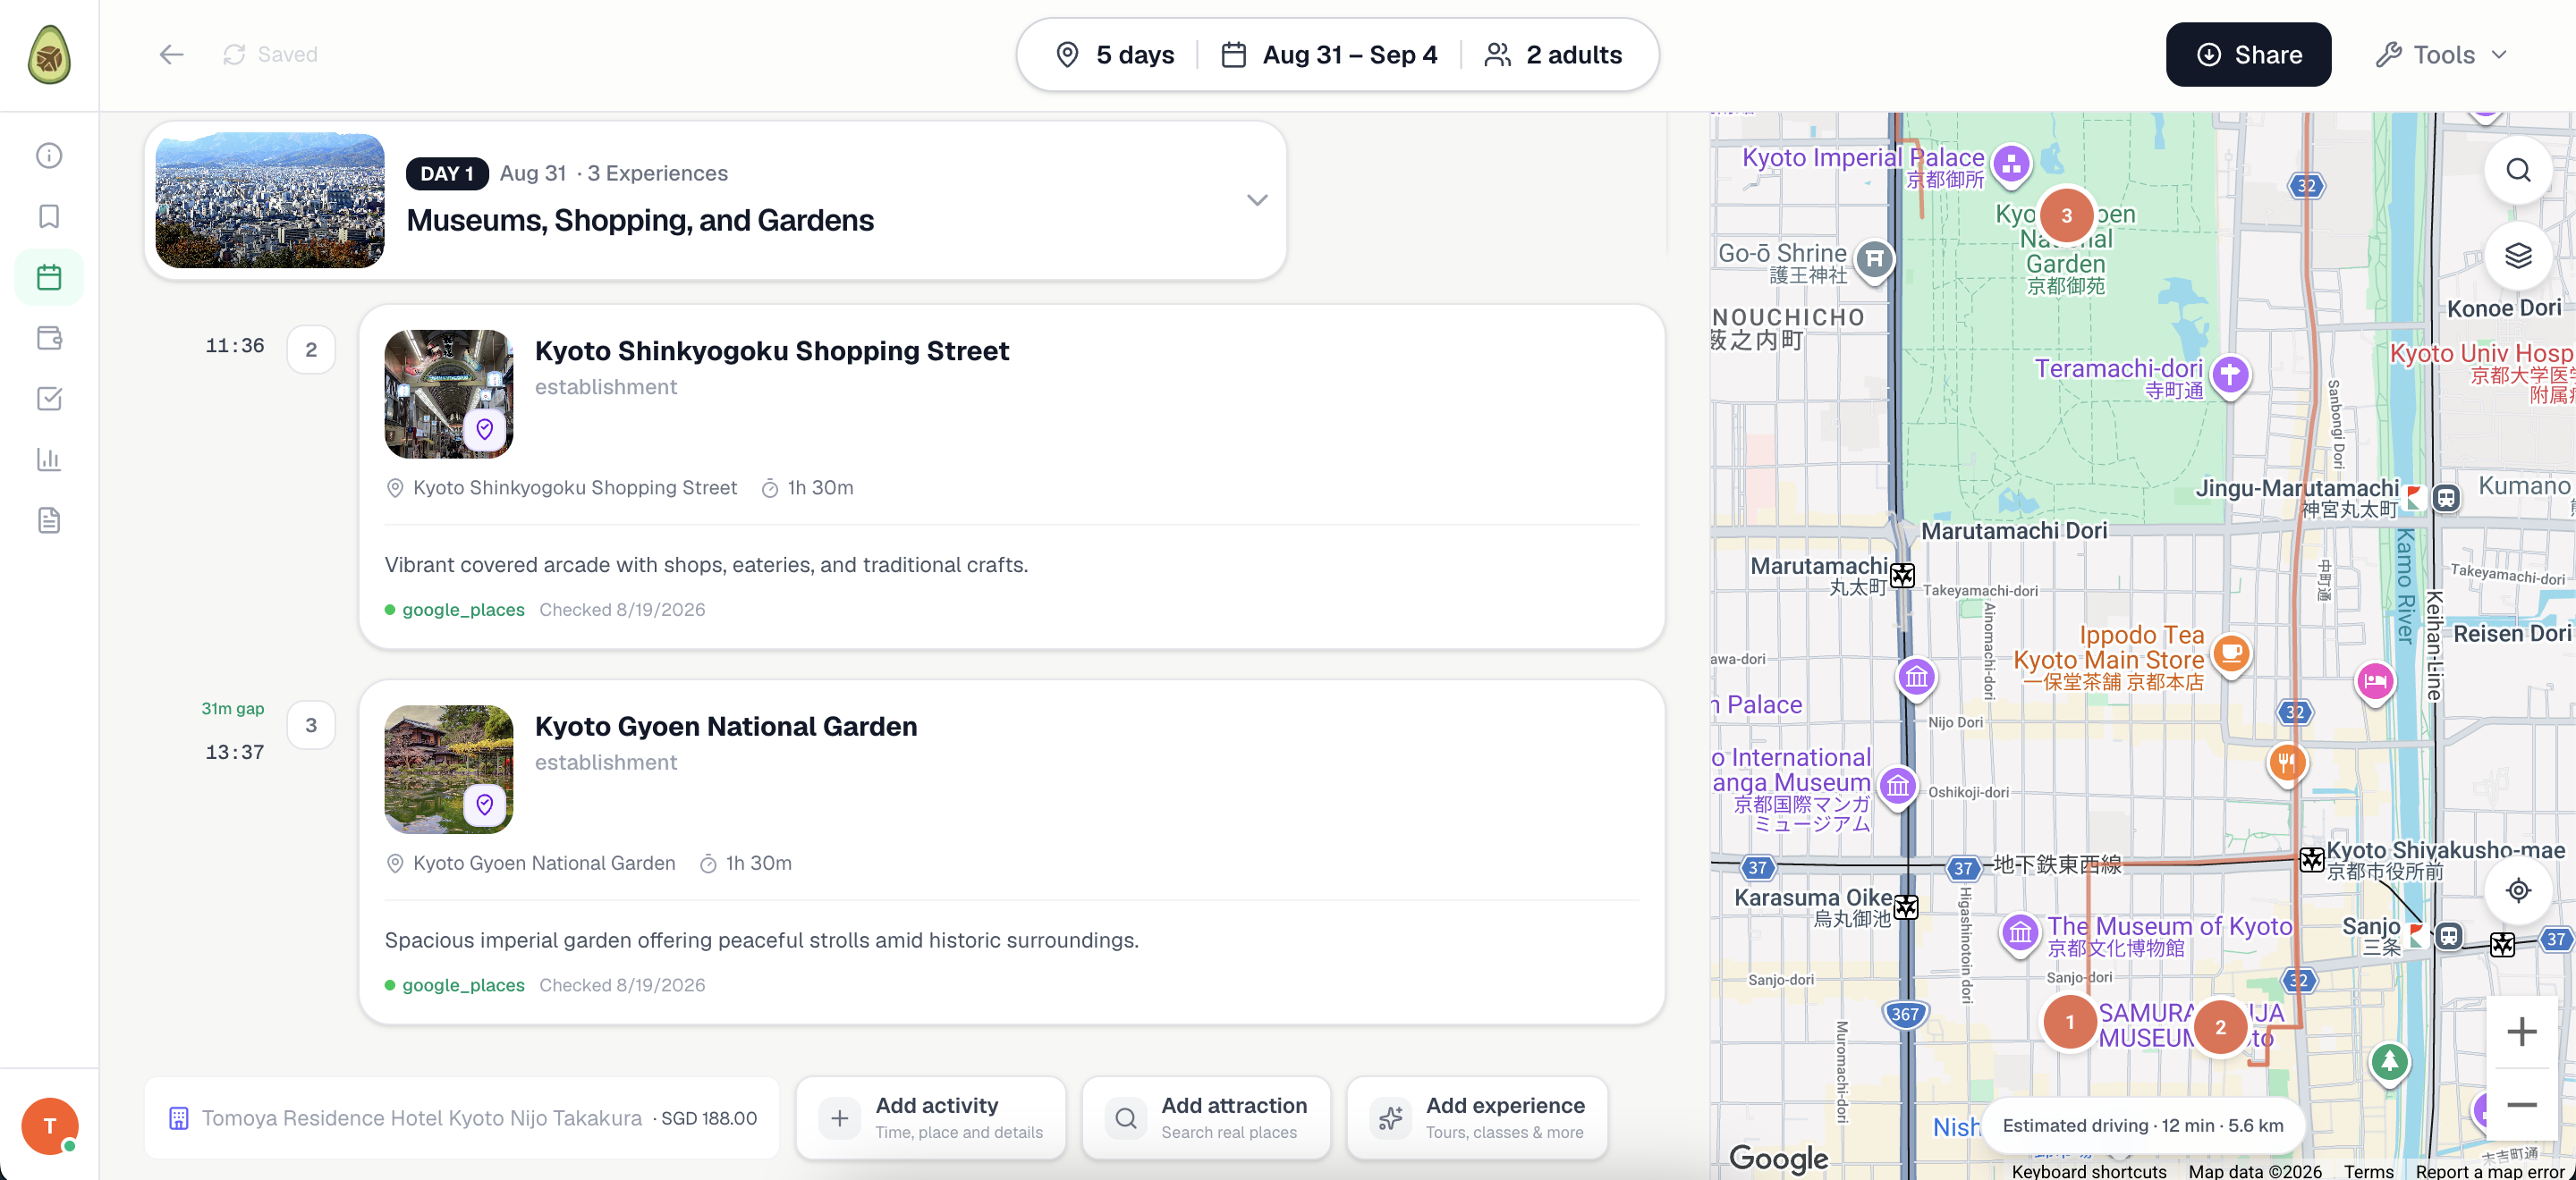The image size is (2576, 1180).
Task: Click the Kyoto Gyoen National Garden title
Action: coord(726,727)
